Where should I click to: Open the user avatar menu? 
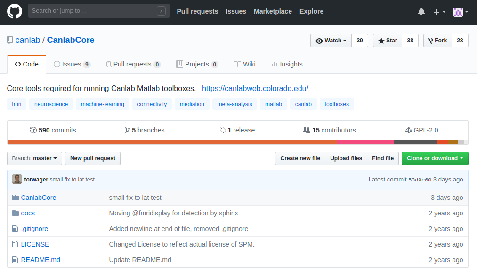(461, 12)
